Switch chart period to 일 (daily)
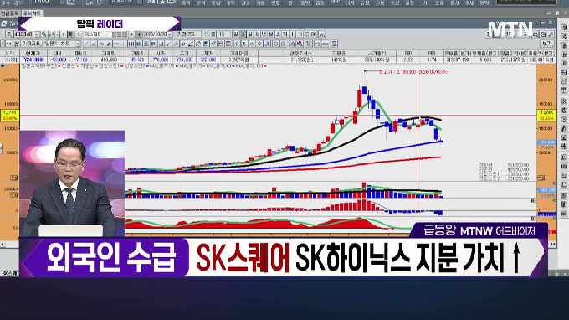Screen dimensions: 569x320 [x=236, y=34]
